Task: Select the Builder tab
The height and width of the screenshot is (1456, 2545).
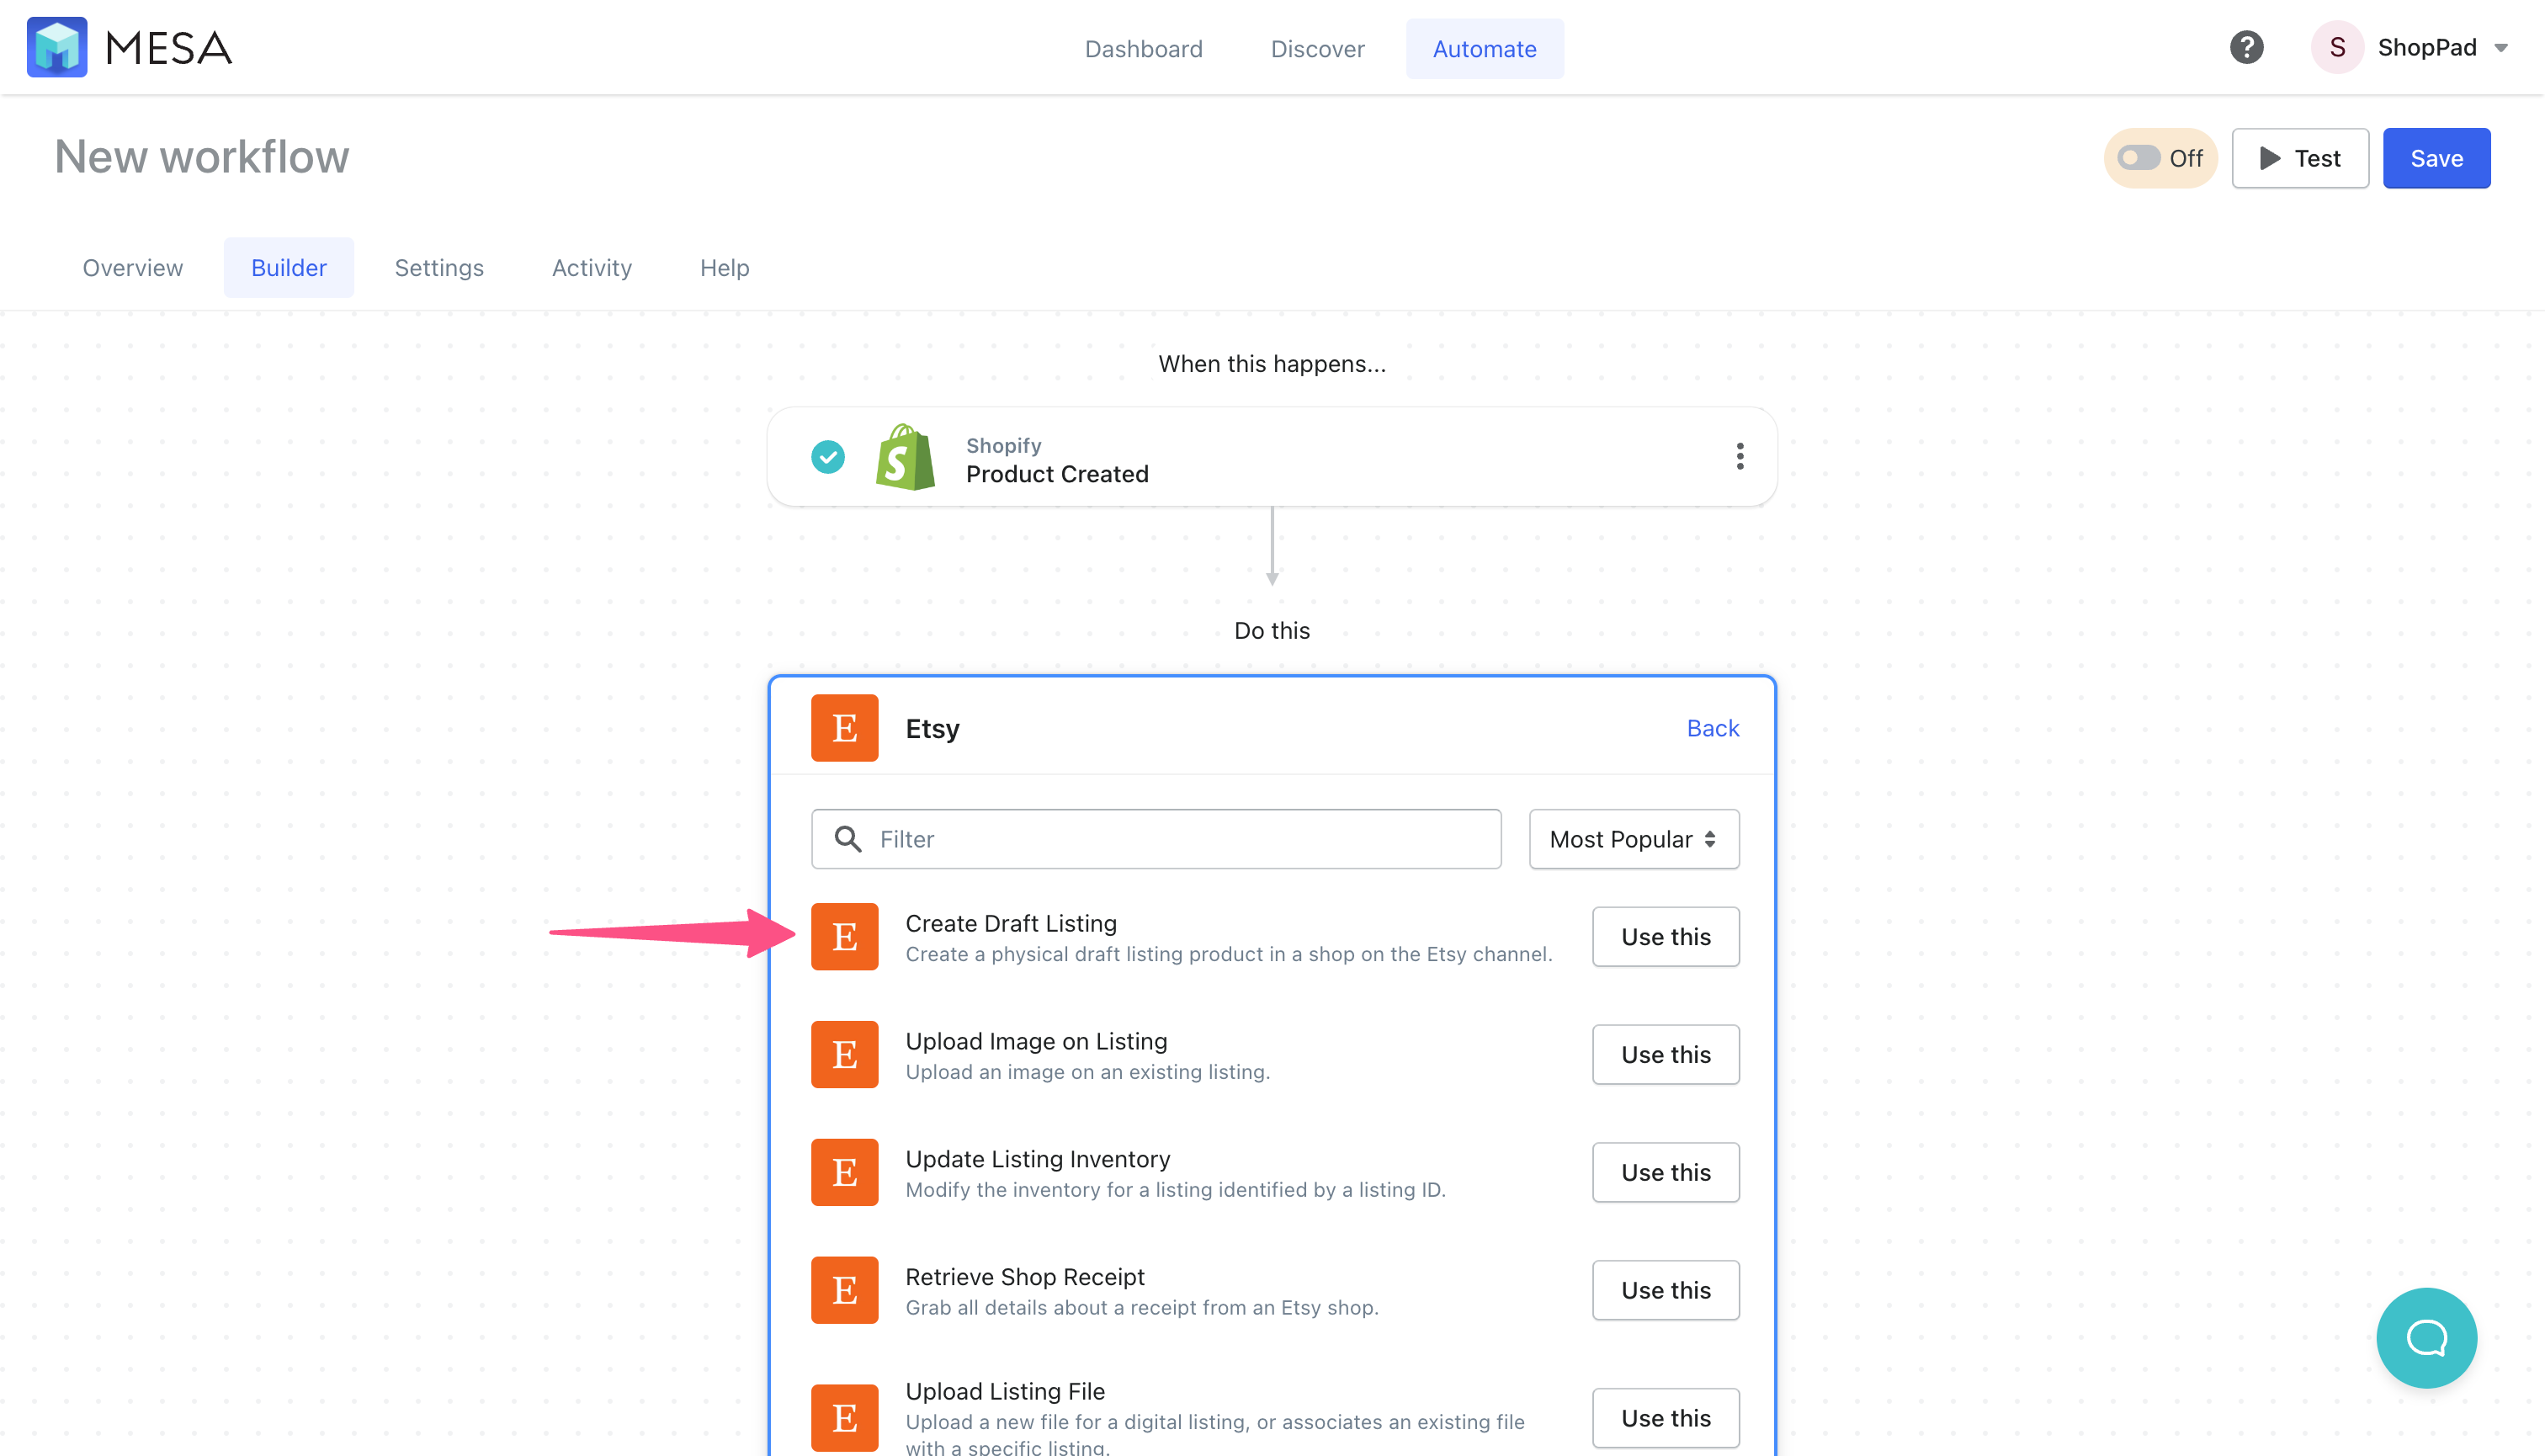Action: pos(289,268)
